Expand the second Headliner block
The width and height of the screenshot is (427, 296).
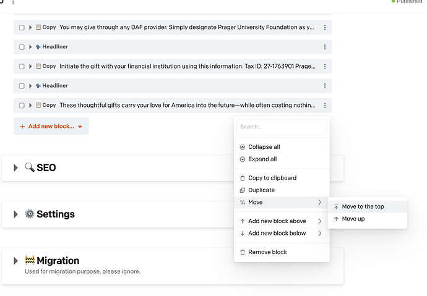click(30, 86)
